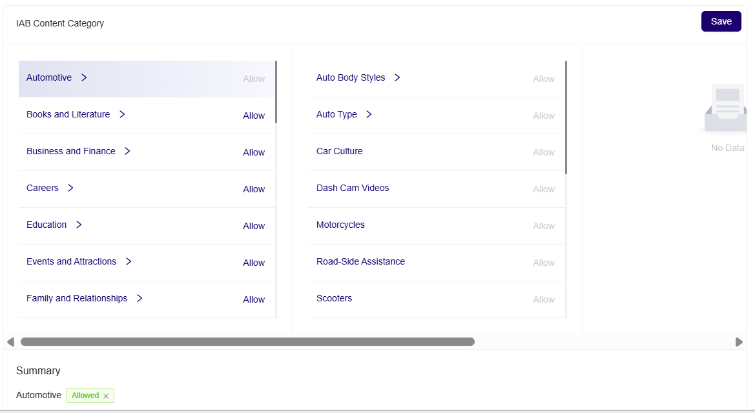Click the Save button
Screen dimensions: 755x413
[x=721, y=21]
